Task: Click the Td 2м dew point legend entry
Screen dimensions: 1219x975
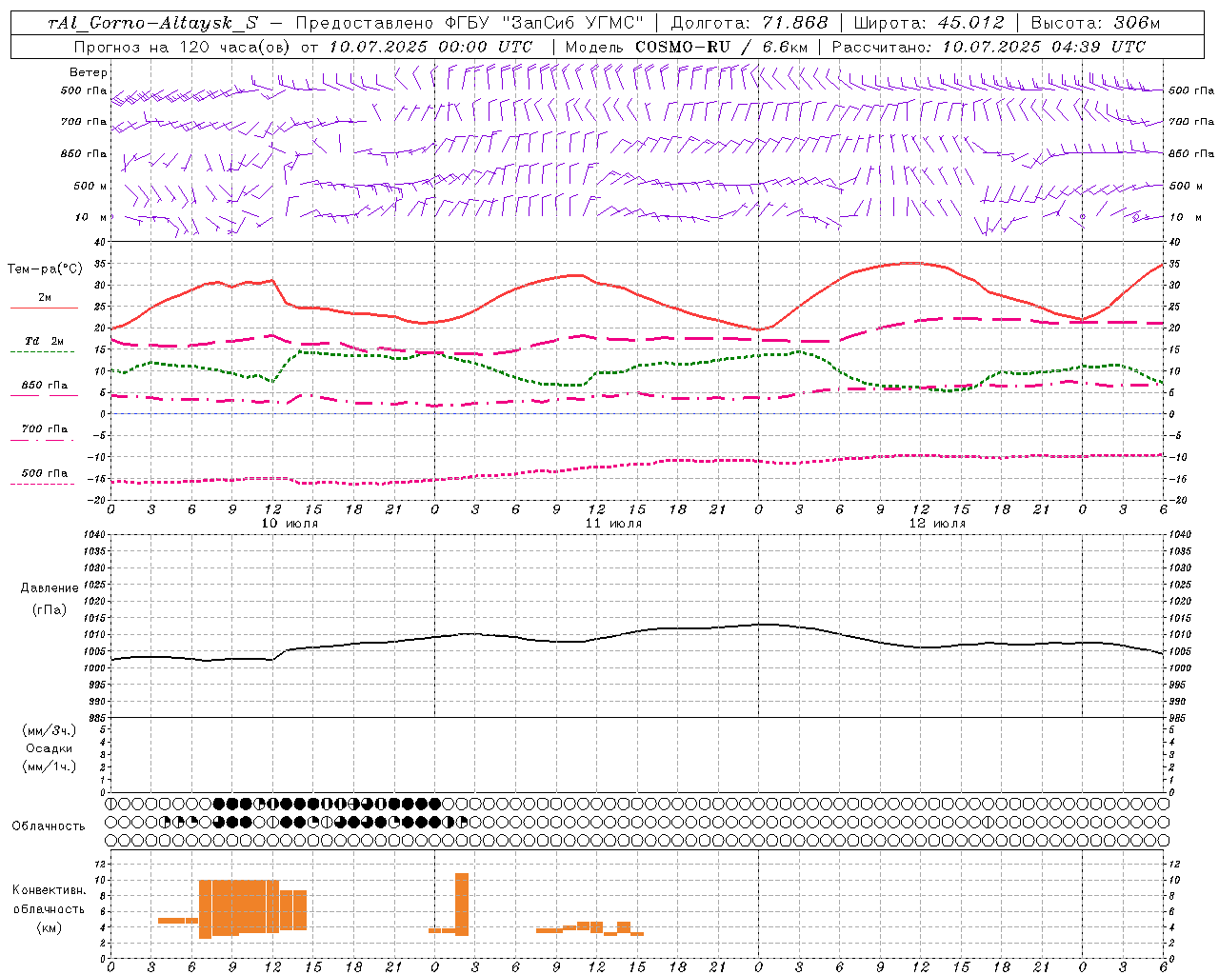Action: (x=45, y=341)
